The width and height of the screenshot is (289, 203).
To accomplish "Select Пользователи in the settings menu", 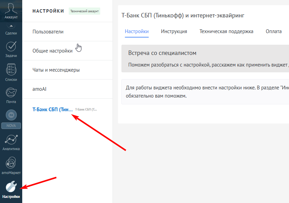I will (48, 32).
